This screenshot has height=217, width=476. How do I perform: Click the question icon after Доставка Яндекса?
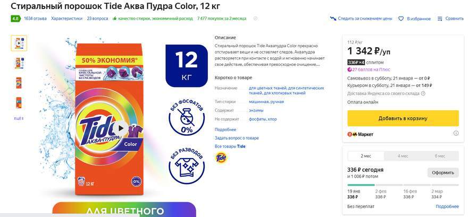tap(423, 94)
